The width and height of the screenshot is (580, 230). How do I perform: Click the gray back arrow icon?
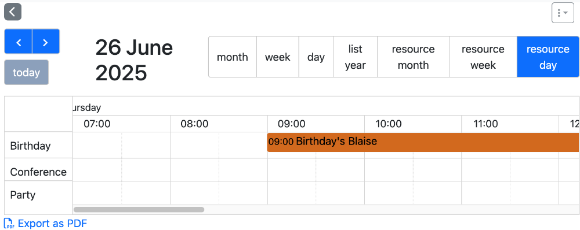(13, 12)
